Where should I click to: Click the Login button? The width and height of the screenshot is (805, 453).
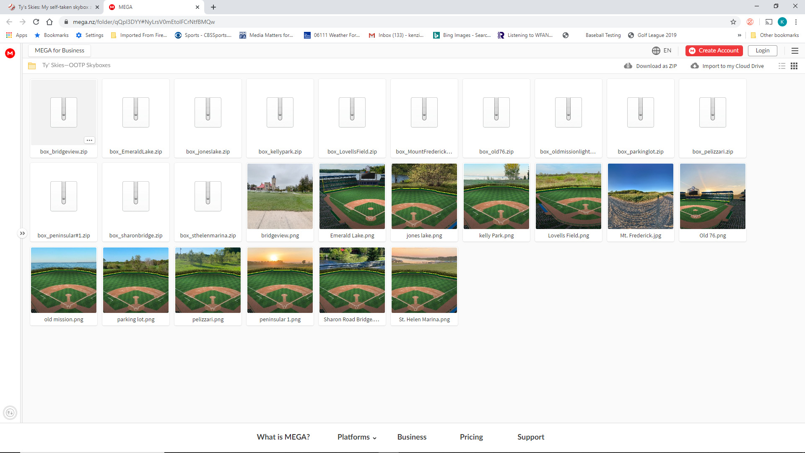click(762, 51)
